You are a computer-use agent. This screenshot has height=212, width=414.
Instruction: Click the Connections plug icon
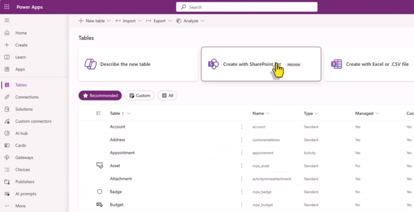(x=7, y=97)
